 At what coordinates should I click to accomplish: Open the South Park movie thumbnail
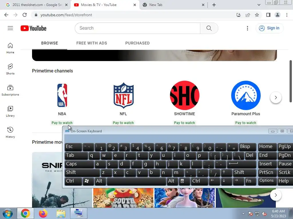pyautogui.click(x=123, y=198)
